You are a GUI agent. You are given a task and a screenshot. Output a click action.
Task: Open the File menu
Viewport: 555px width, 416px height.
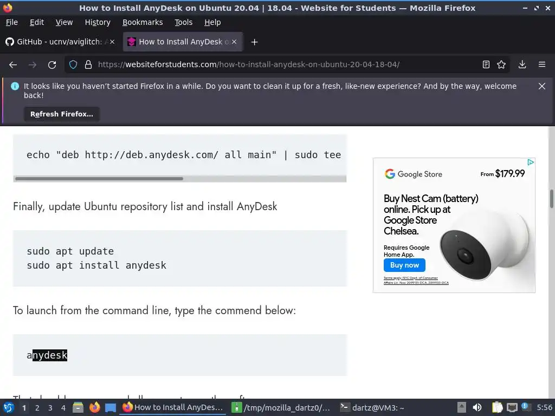coord(12,22)
